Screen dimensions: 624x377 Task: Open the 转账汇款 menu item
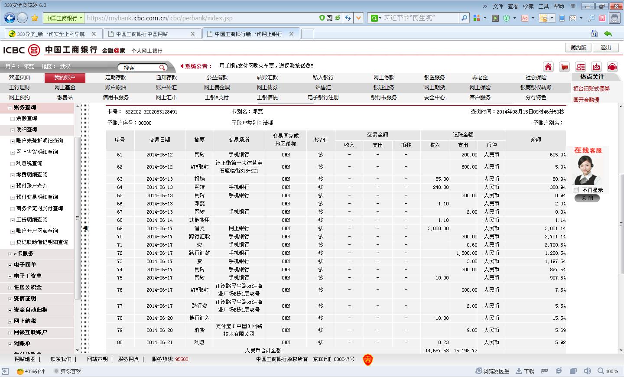[x=267, y=78]
